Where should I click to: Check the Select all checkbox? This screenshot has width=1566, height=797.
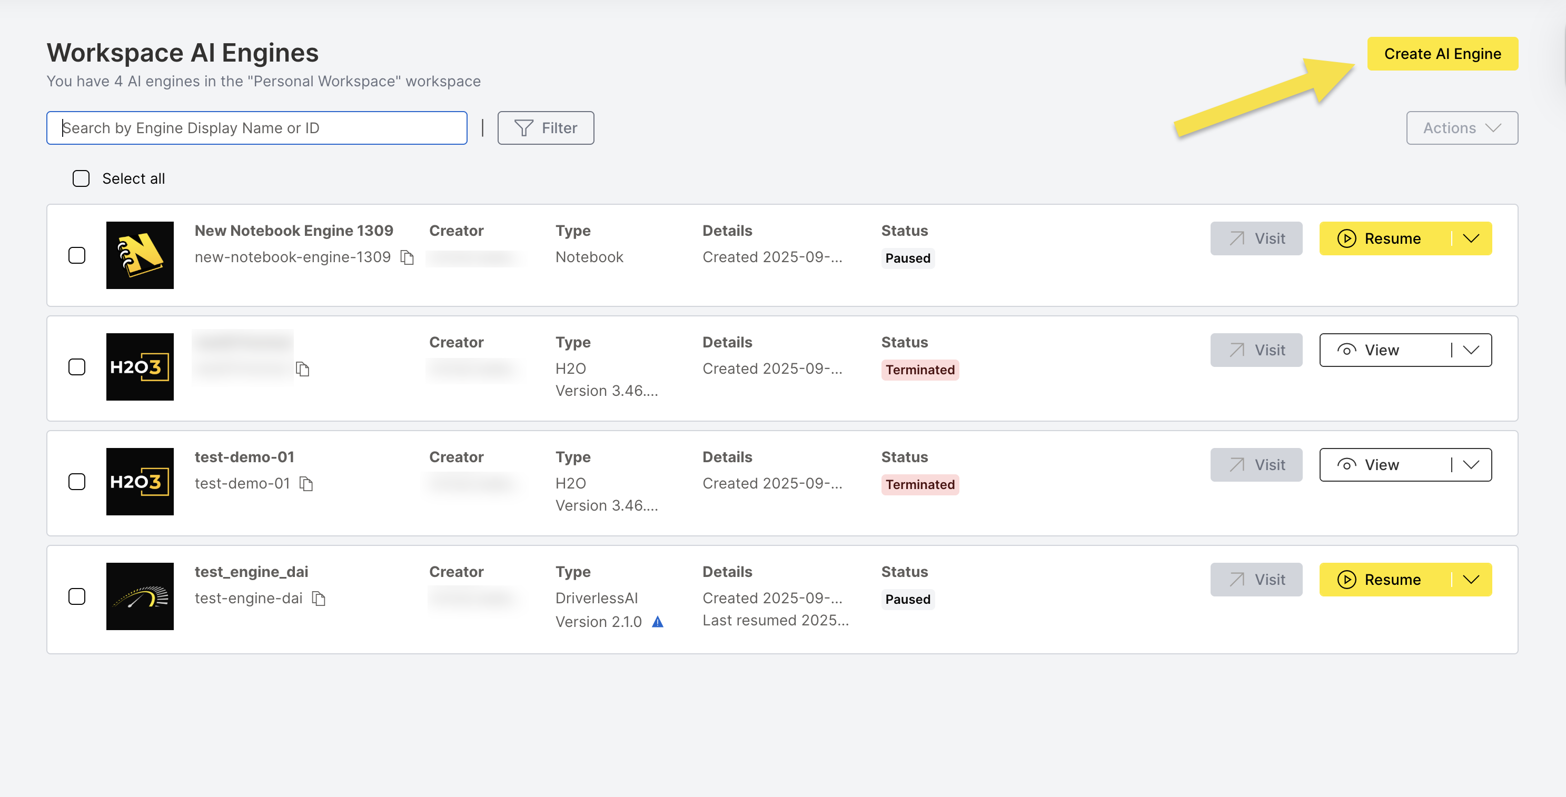81,179
